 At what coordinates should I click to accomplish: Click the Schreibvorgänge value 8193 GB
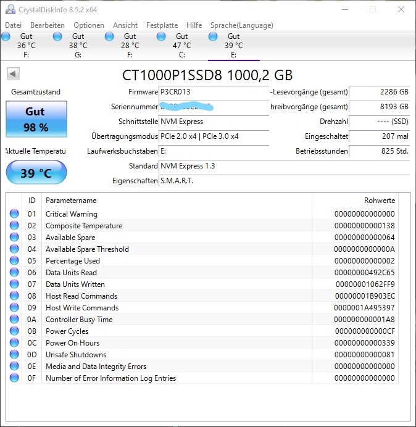(379, 107)
